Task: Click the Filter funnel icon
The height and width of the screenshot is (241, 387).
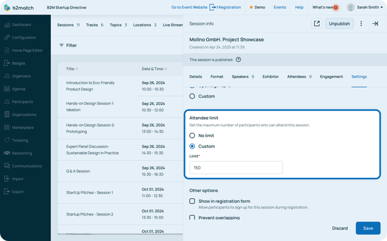Action: [61, 46]
